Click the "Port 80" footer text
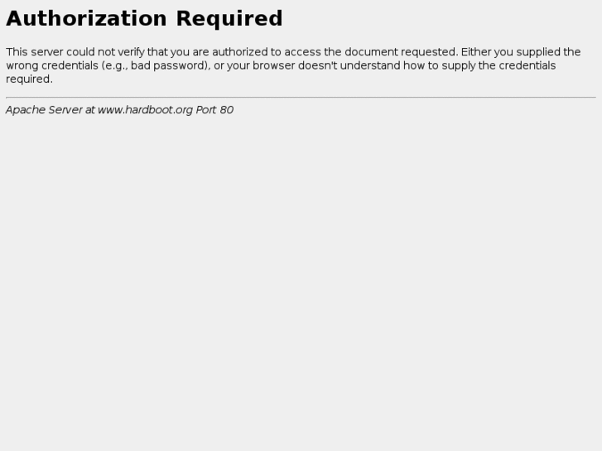 (x=214, y=110)
